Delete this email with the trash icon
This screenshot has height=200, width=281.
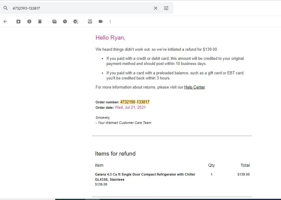pyautogui.click(x=40, y=21)
